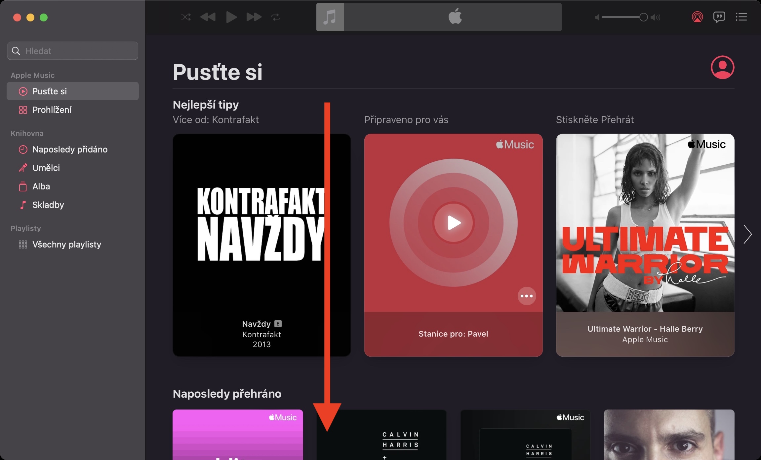Image resolution: width=761 pixels, height=460 pixels.
Task: Open more options on Stanice pro Pavel
Action: tap(527, 296)
